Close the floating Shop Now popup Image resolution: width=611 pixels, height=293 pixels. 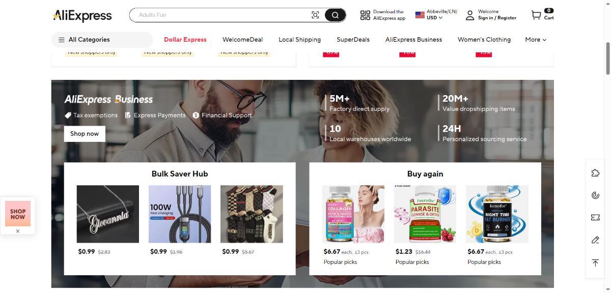pyautogui.click(x=18, y=231)
